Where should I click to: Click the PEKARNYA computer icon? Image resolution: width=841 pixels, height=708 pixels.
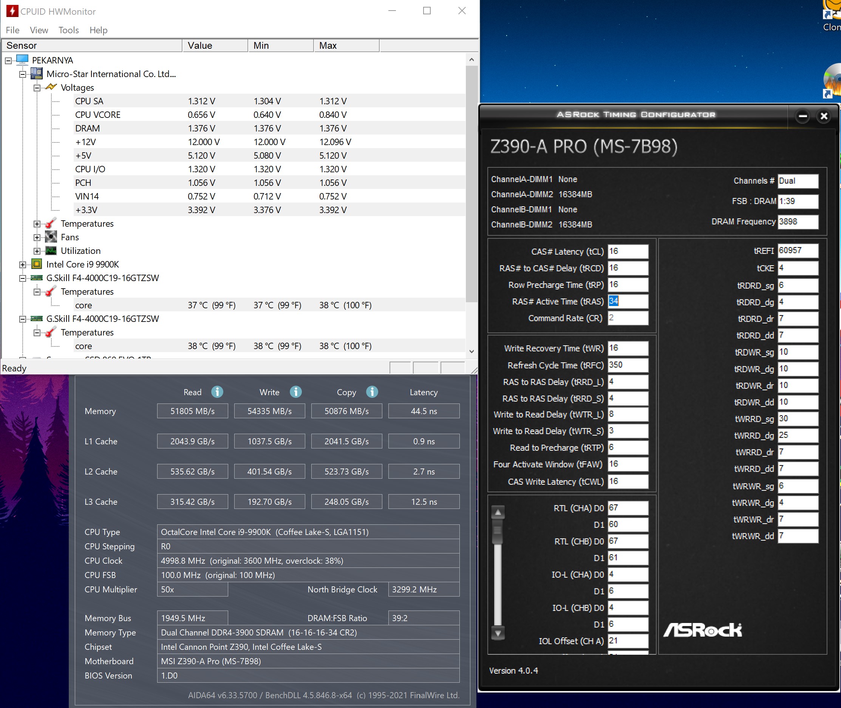tap(23, 60)
